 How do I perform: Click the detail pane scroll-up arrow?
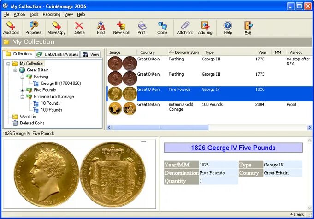309,141
